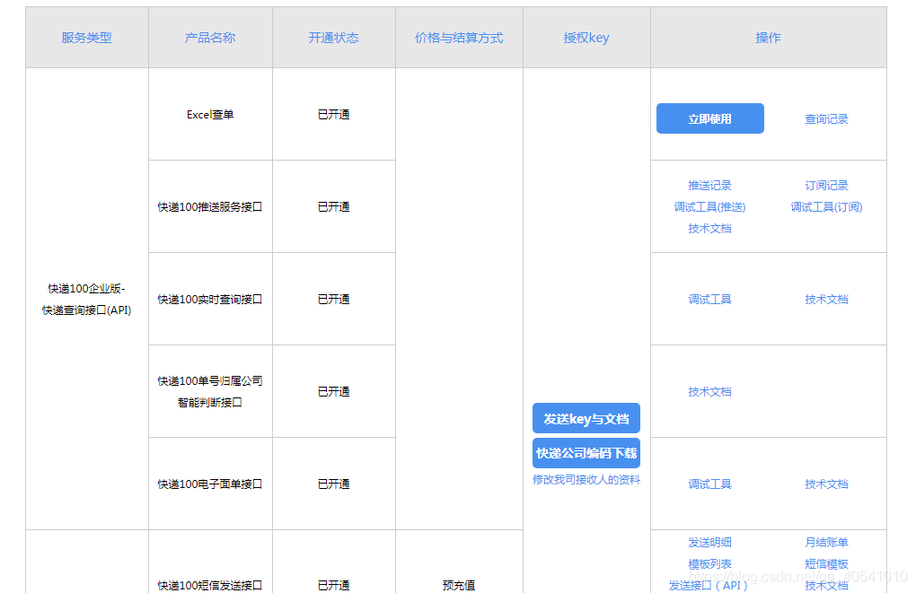Open 月结账单 for SMS service
This screenshot has width=916, height=593.
(825, 542)
